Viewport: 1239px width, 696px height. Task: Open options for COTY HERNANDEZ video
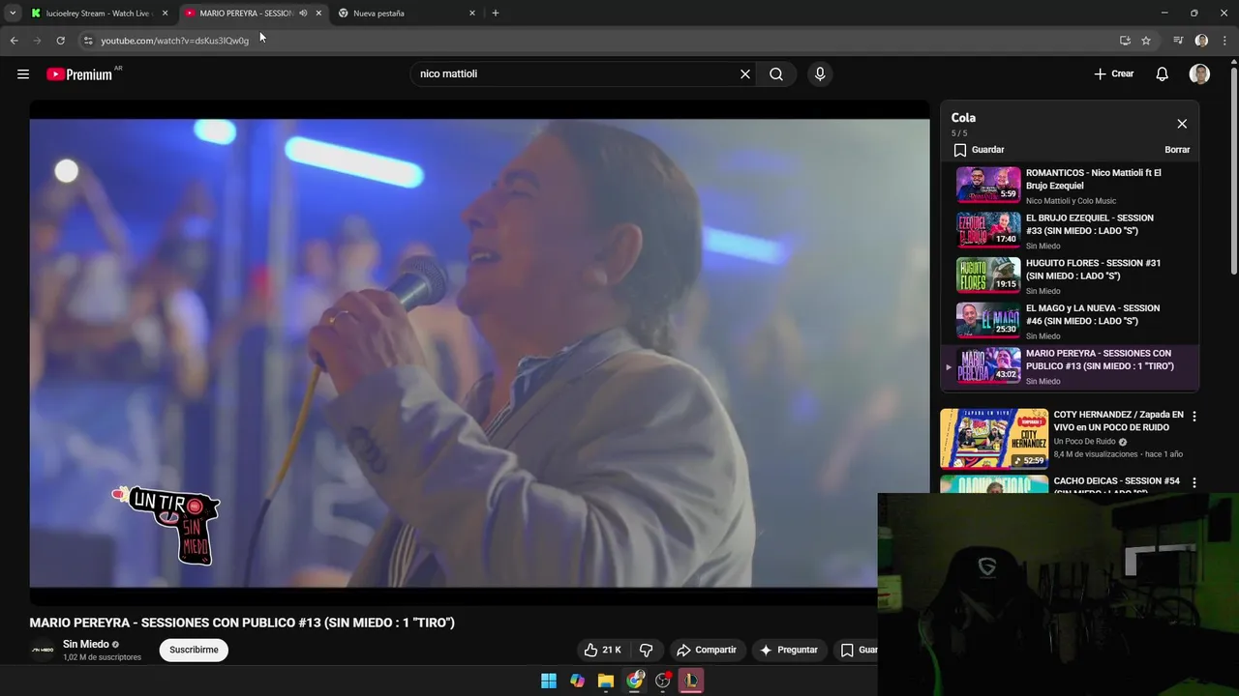tap(1194, 417)
